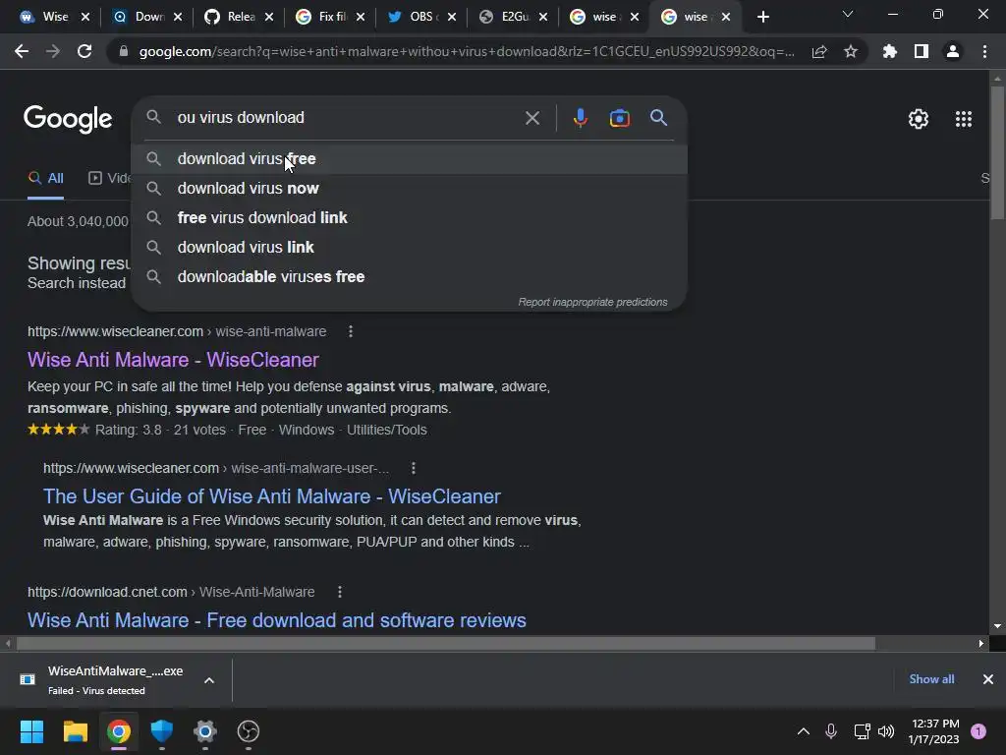1006x755 pixels.
Task: Toggle the Chrome side panel icon
Action: (922, 51)
